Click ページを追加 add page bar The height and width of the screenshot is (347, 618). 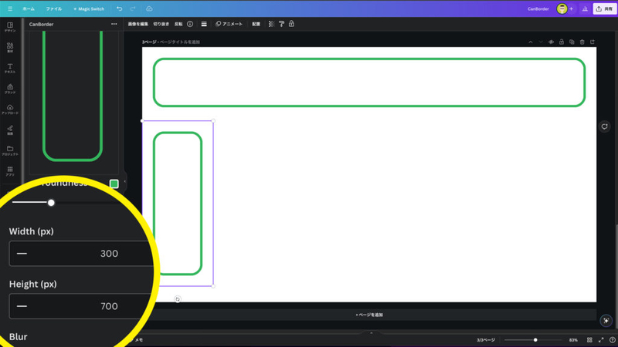coord(369,315)
